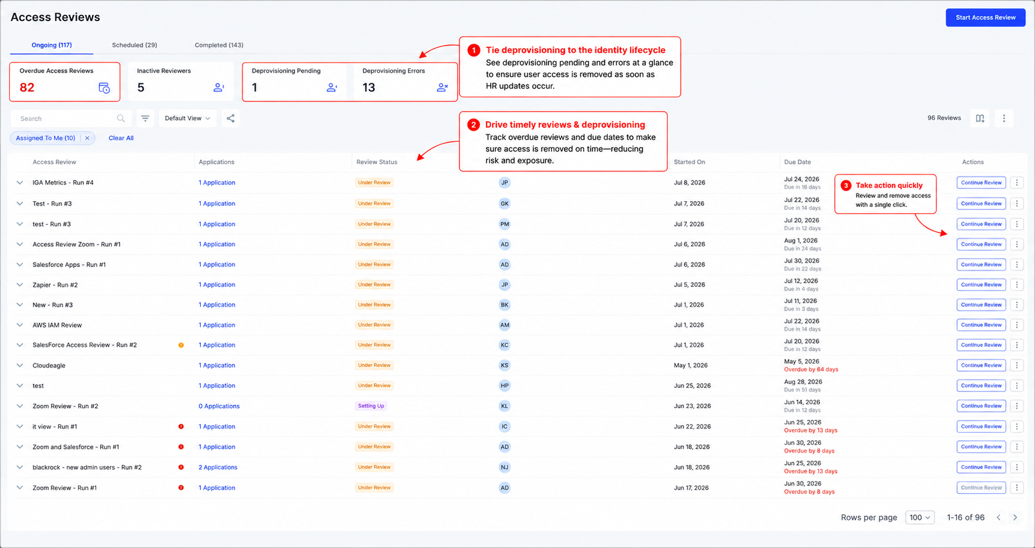Switch to the Scheduled (29) tab
The height and width of the screenshot is (548, 1035).
coord(135,45)
